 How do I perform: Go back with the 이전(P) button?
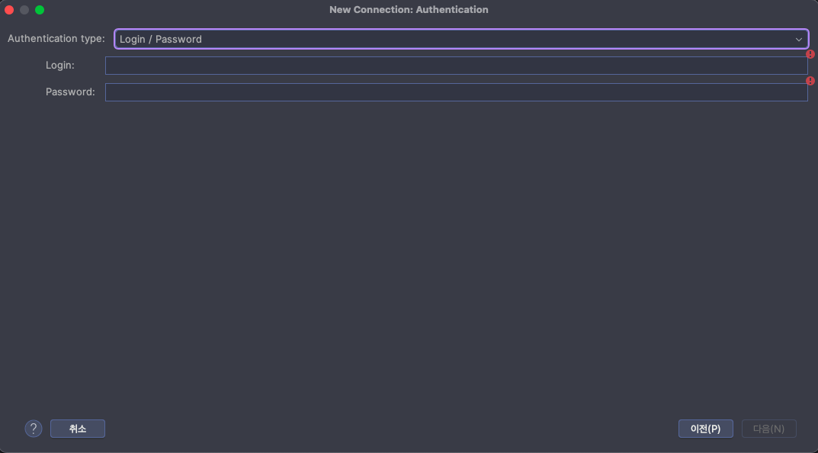pyautogui.click(x=706, y=429)
